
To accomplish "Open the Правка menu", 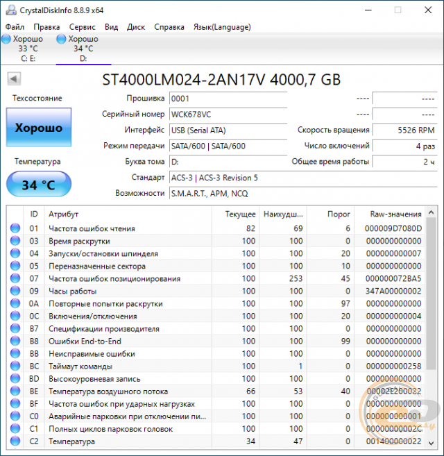I will click(x=46, y=27).
